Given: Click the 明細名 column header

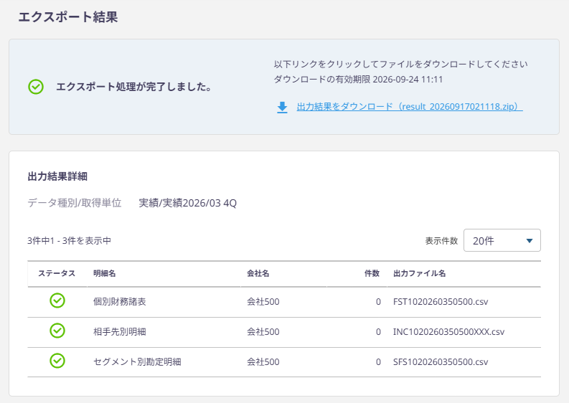Looking at the screenshot, I should [105, 273].
